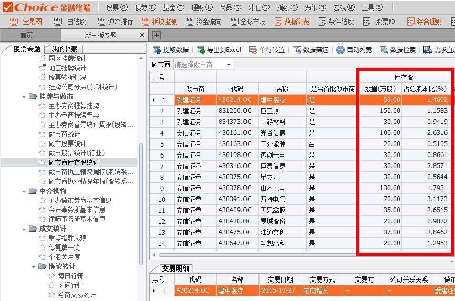
Task: Open 板块监测 sector monitor
Action: [x=159, y=22]
